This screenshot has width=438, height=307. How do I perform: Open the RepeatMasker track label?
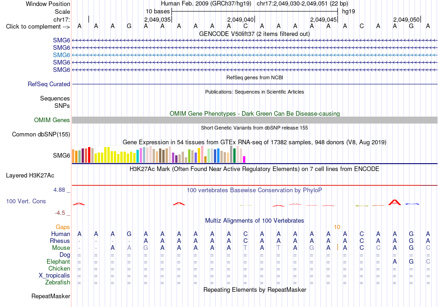[x=51, y=296]
